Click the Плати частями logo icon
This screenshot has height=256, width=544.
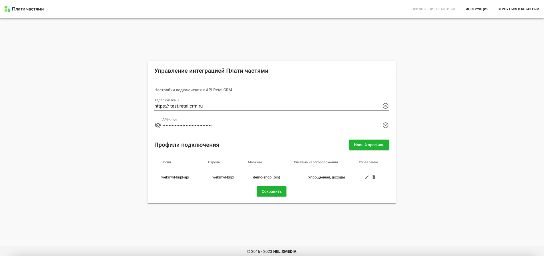[7, 9]
